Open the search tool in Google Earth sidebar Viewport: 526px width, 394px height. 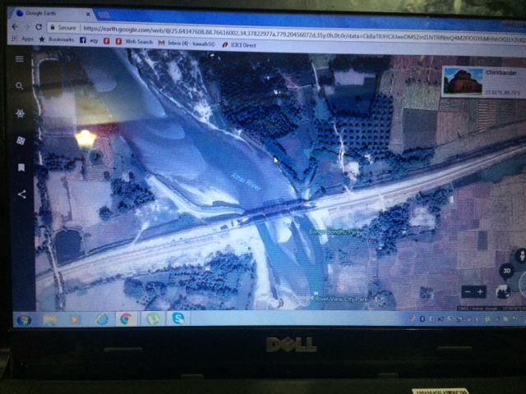point(20,86)
